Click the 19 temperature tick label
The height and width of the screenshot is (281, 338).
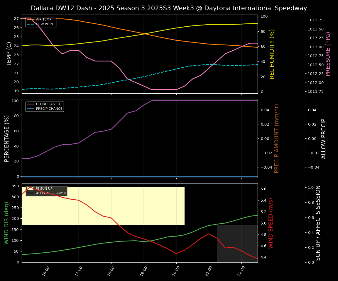[17, 91]
